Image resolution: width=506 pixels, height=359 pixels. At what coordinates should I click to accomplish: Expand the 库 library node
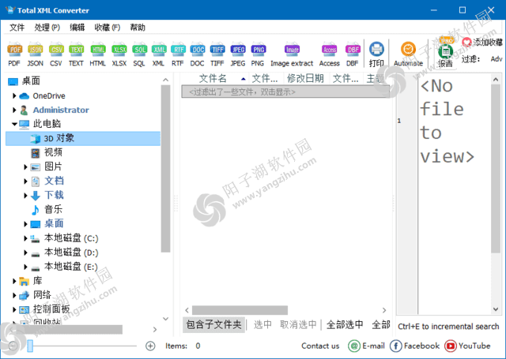click(x=14, y=281)
